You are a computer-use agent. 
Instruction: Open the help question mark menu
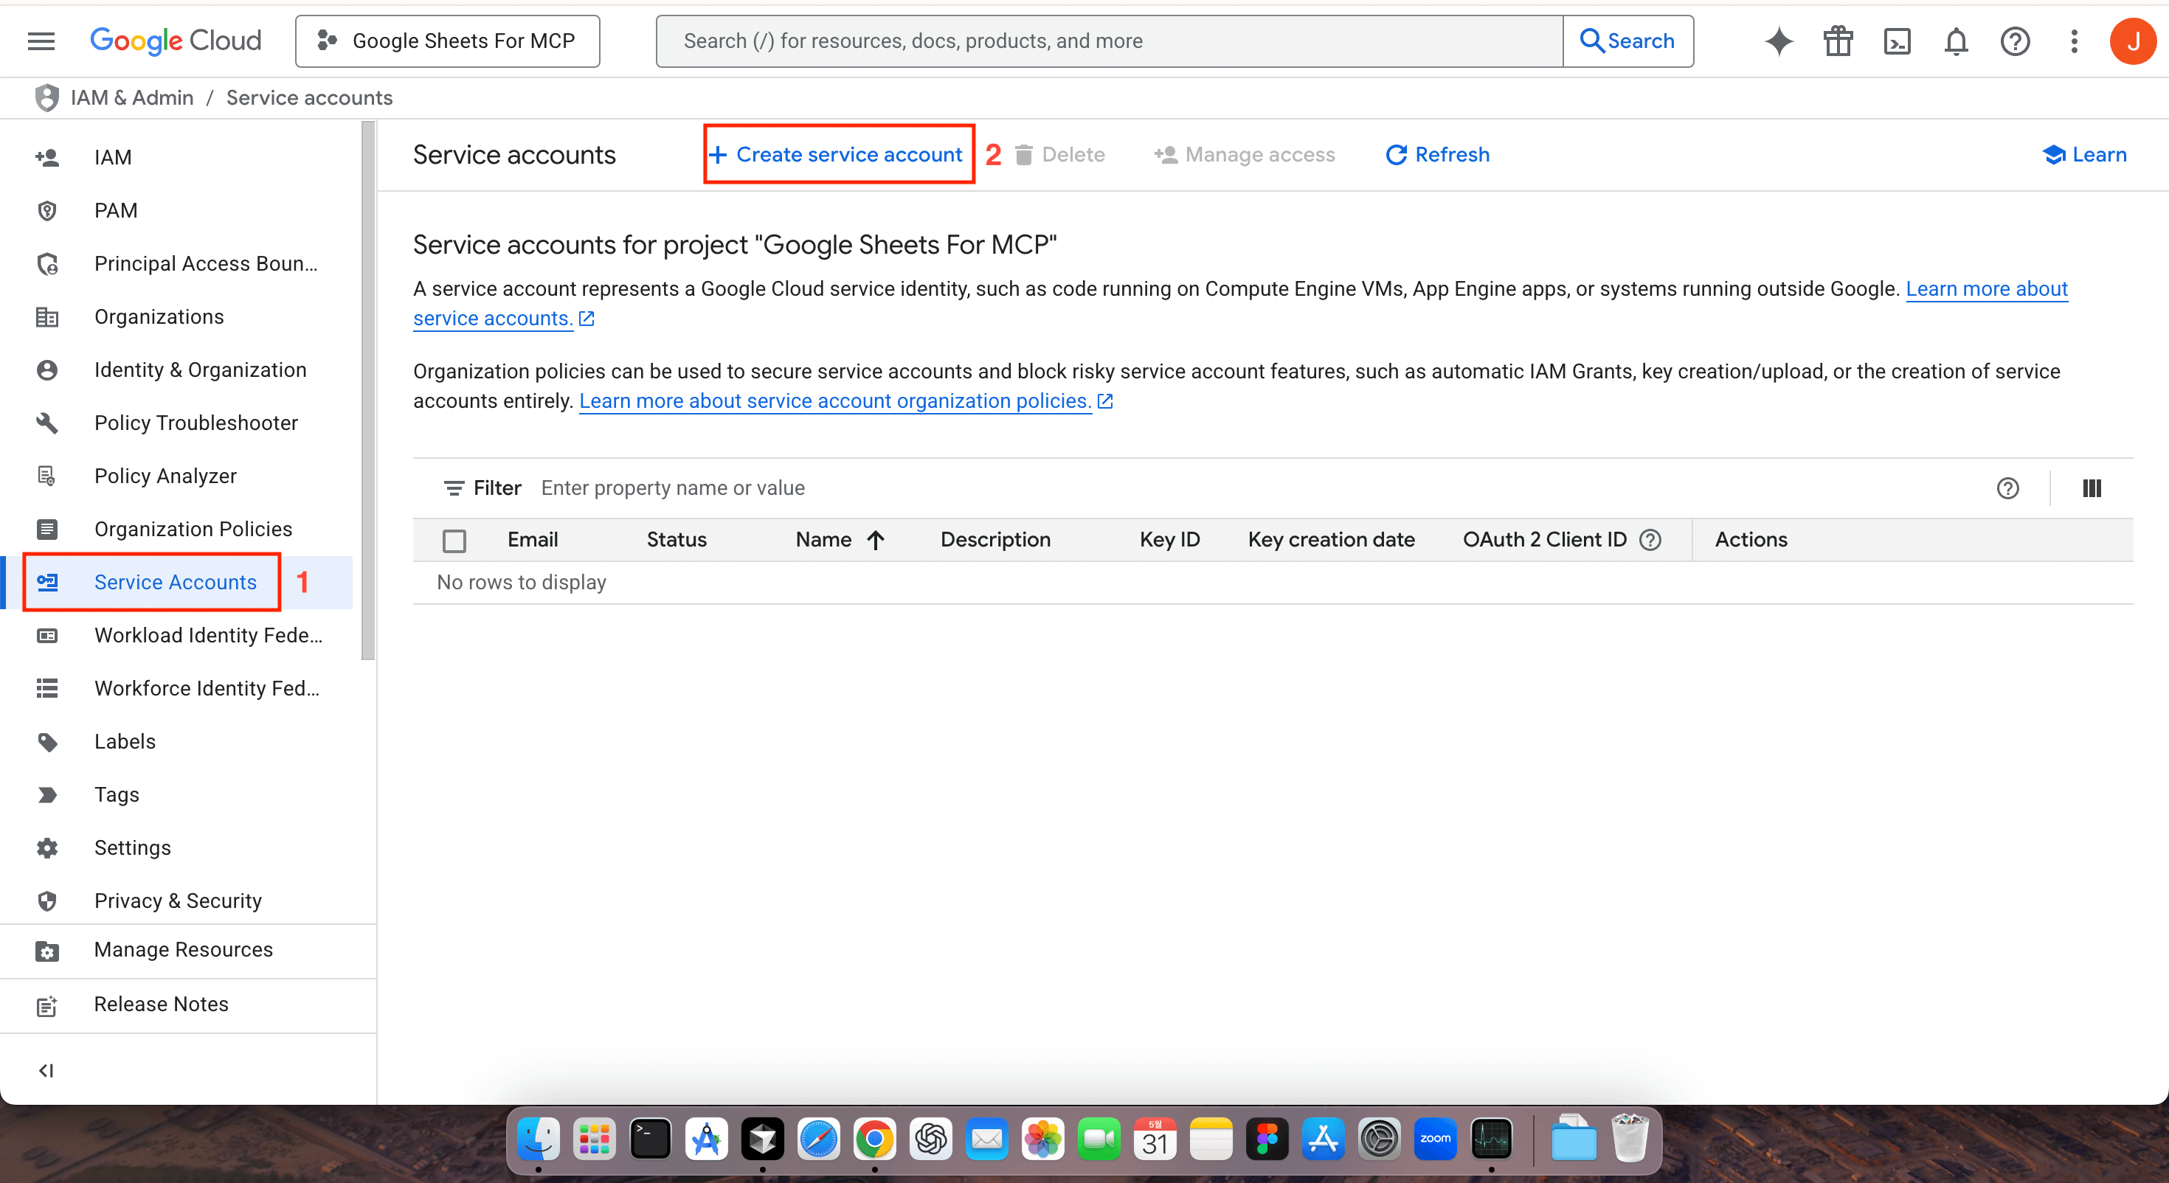tap(2015, 41)
